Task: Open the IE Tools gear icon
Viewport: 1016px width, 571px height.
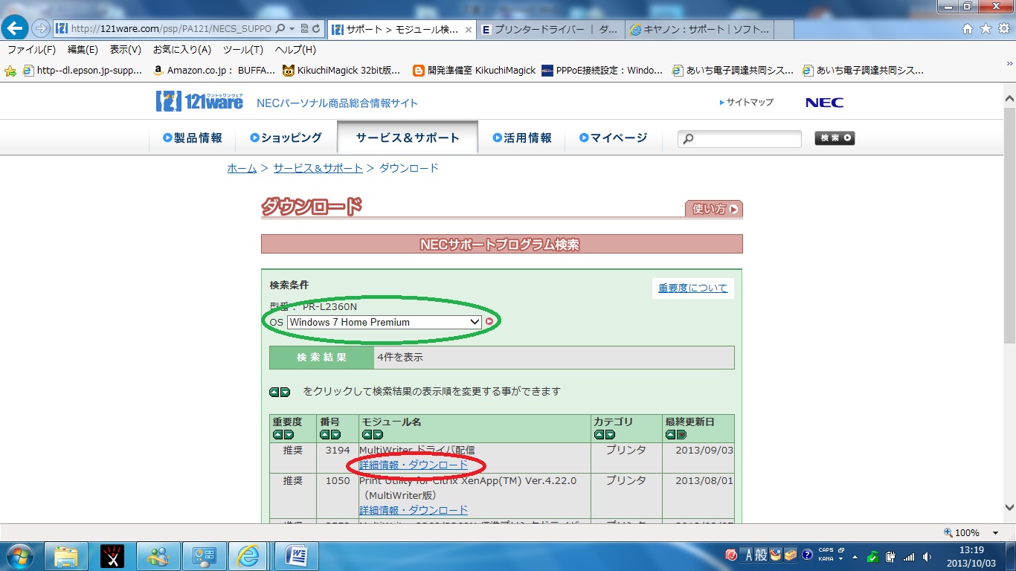Action: (1003, 29)
